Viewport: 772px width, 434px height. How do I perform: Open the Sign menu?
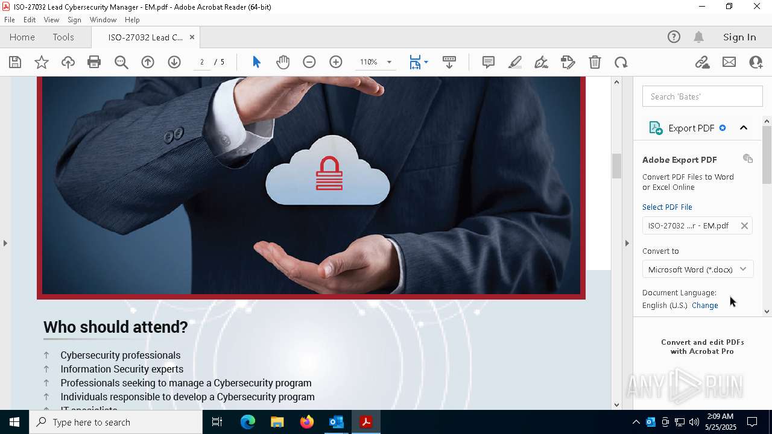point(74,20)
